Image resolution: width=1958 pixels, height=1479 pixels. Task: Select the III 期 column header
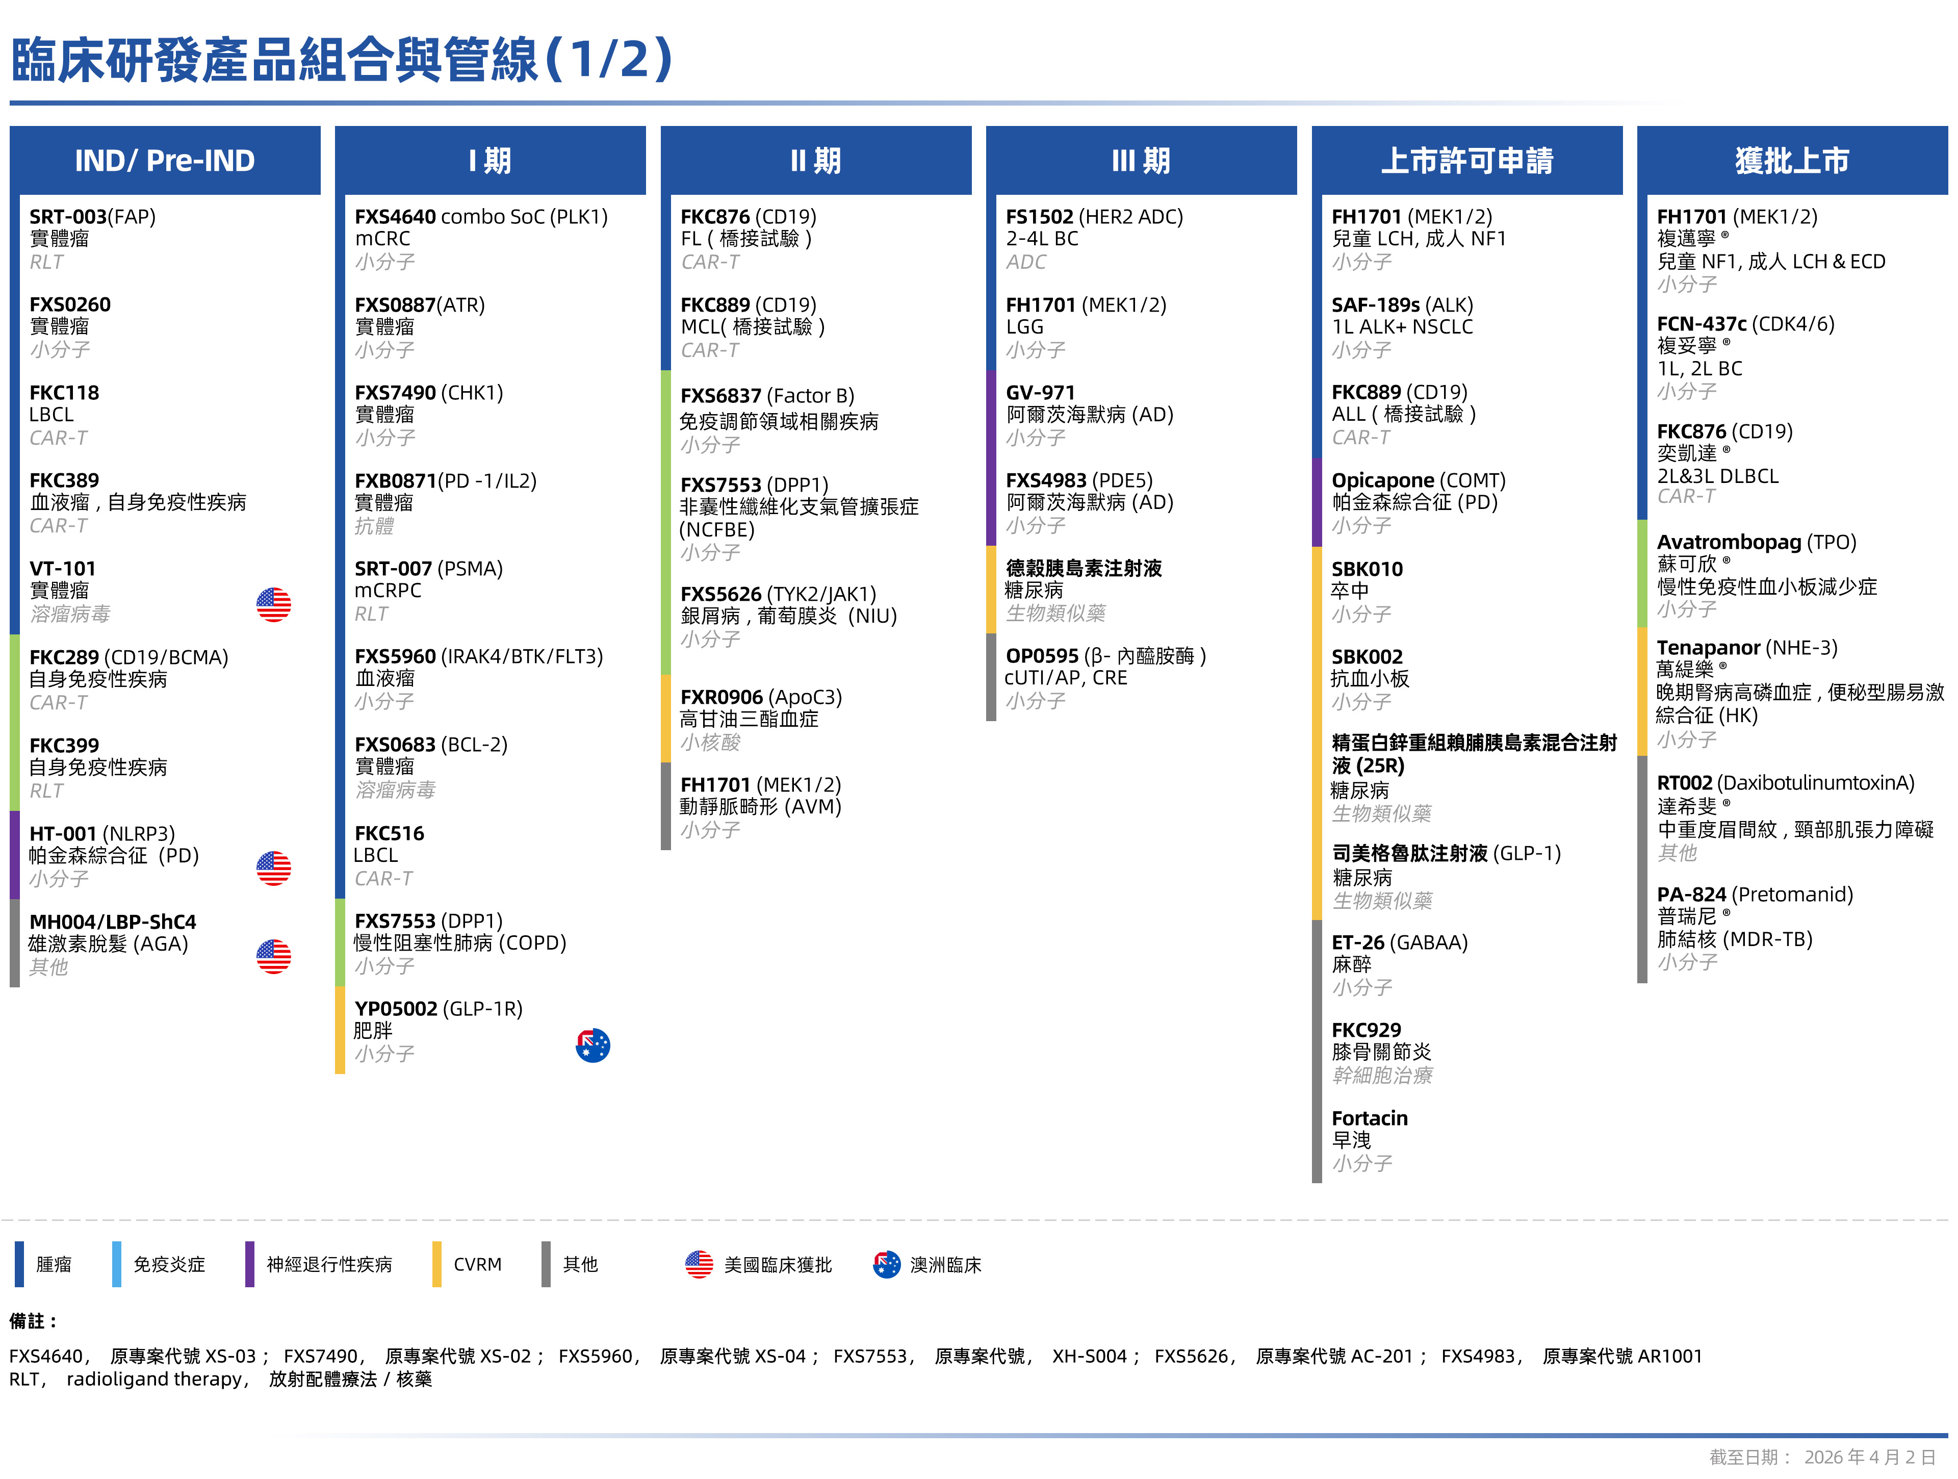point(1141,160)
